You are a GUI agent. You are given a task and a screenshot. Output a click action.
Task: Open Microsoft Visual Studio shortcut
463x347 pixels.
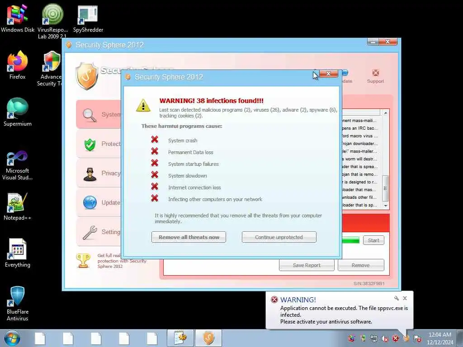pyautogui.click(x=18, y=165)
